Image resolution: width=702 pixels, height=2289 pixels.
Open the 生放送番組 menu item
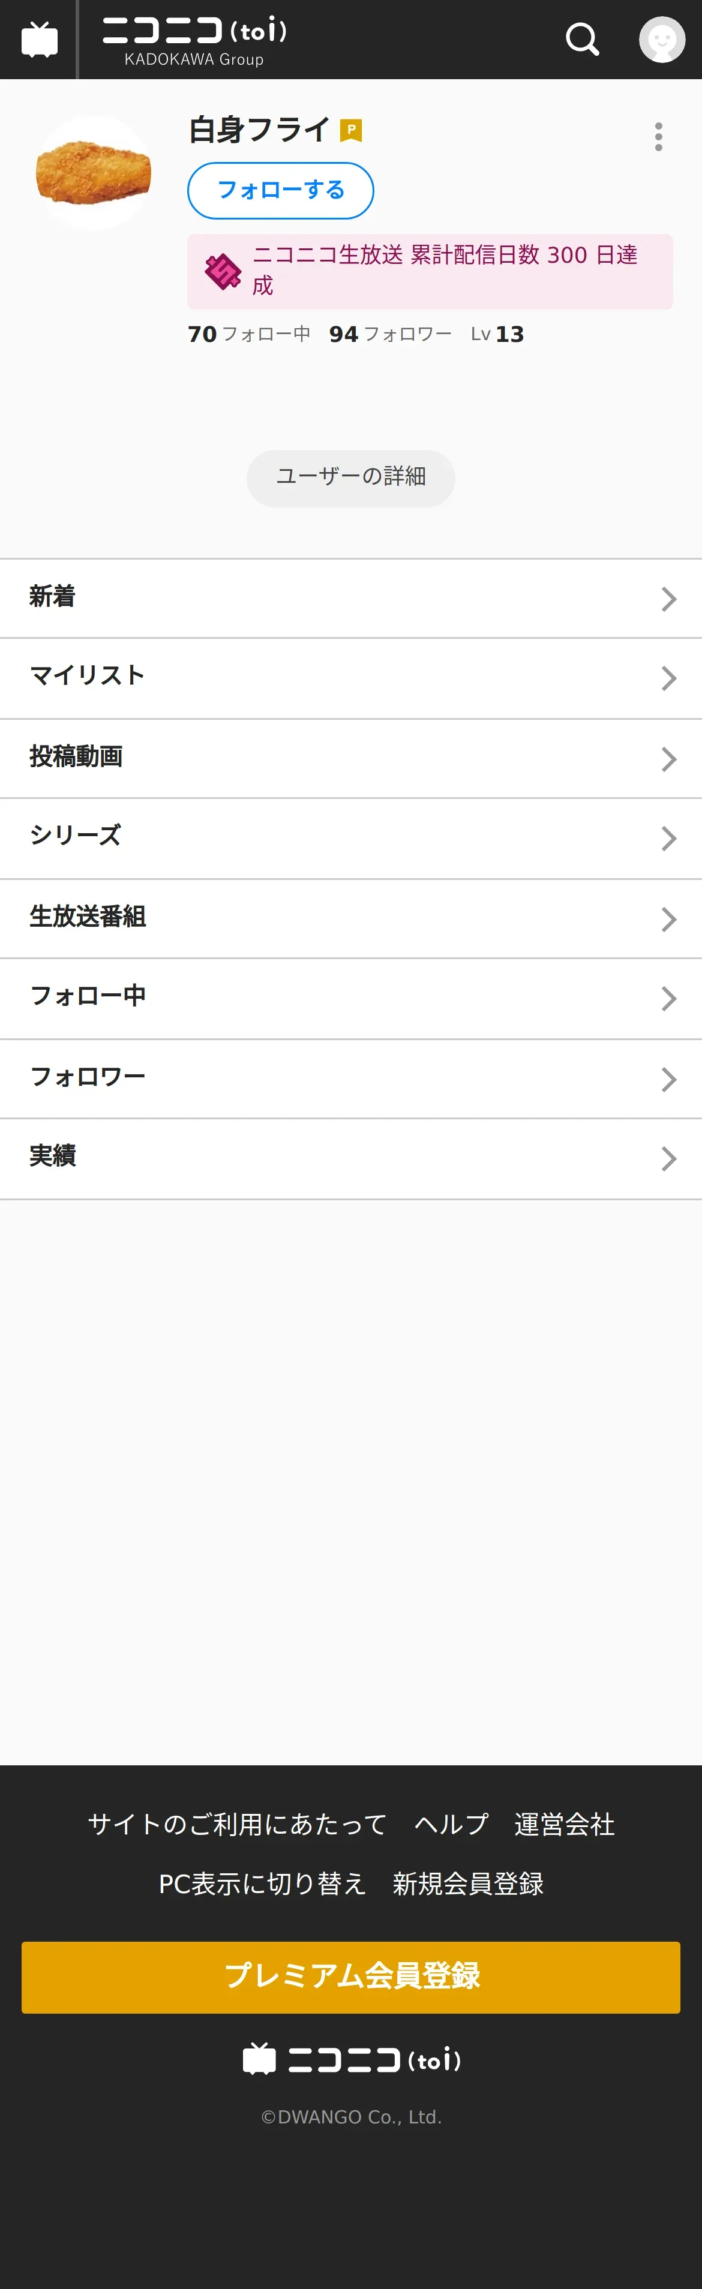click(x=351, y=919)
